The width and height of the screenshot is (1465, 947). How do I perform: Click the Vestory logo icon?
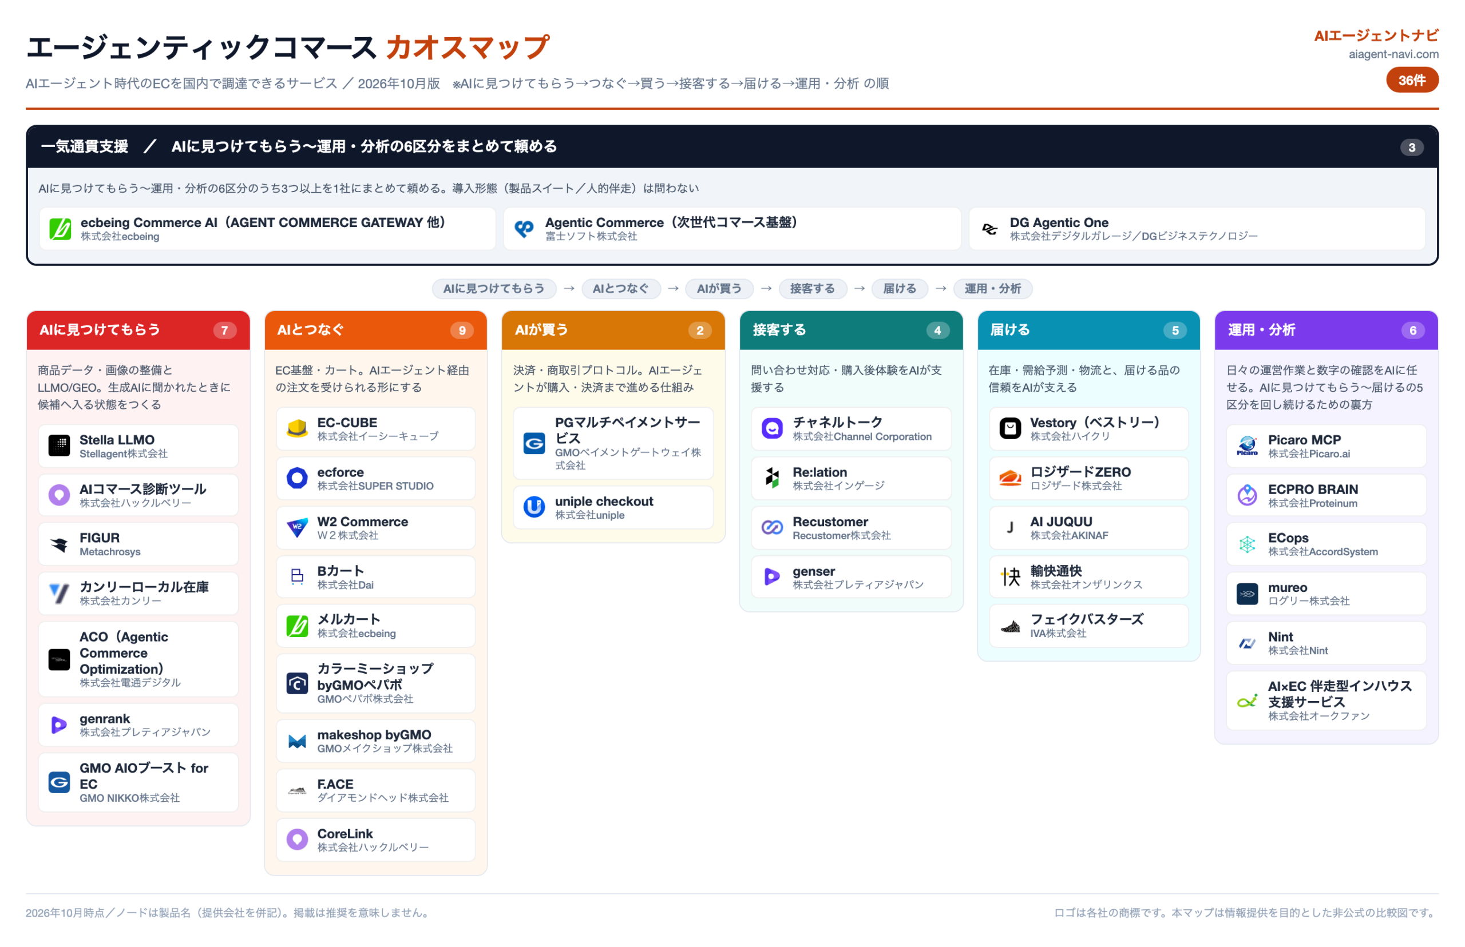coord(1009,429)
